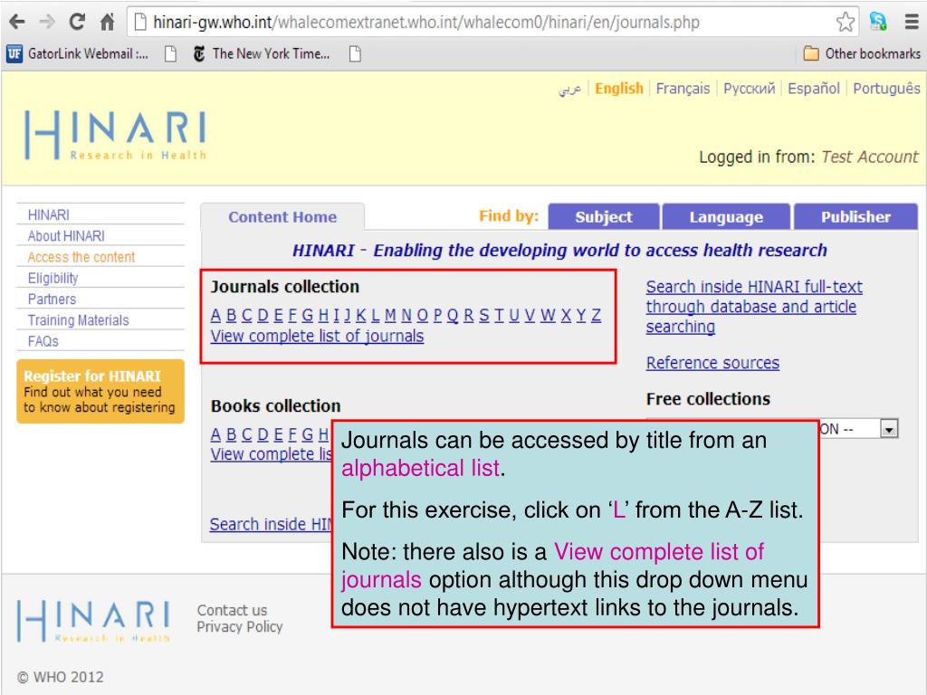The width and height of the screenshot is (927, 695).
Task: Switch language to Español
Action: [814, 89]
